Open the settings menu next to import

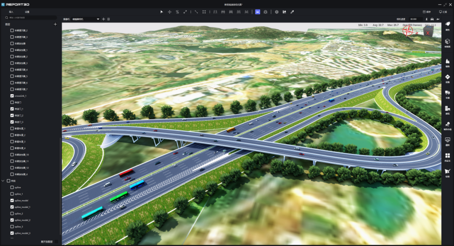(x=27, y=12)
